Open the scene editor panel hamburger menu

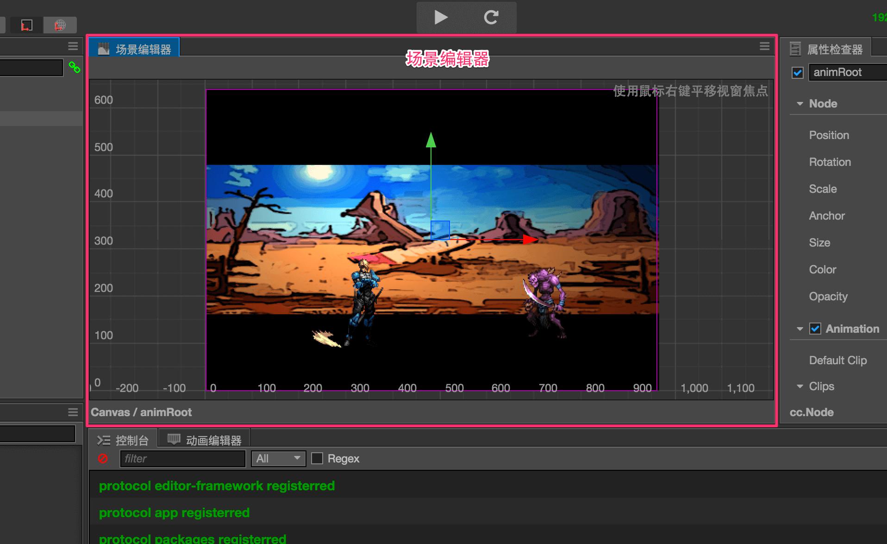tap(764, 46)
